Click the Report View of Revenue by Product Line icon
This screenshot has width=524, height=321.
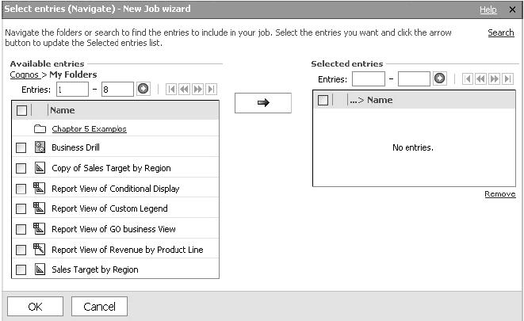39,249
